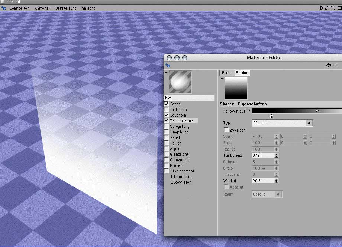Click the back arrow in Material-Editor
The width and height of the screenshot is (342, 247).
click(329, 65)
